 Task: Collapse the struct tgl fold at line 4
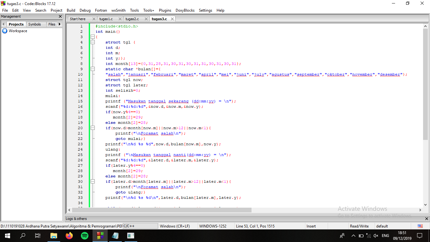coord(93,42)
